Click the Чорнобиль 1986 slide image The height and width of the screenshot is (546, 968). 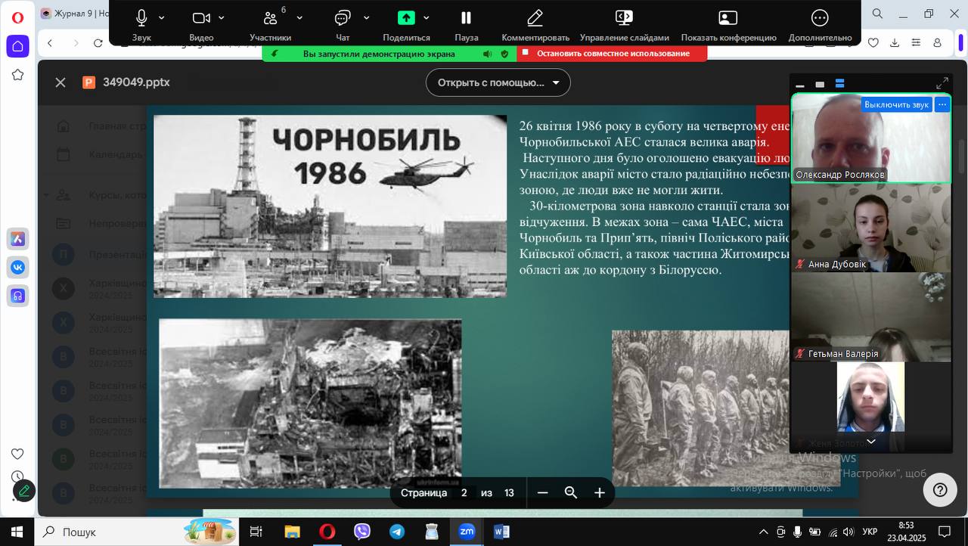coord(330,206)
